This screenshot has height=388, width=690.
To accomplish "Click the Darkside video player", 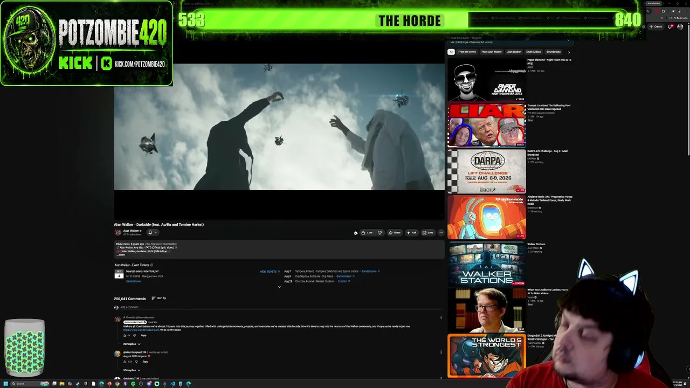I will [279, 127].
